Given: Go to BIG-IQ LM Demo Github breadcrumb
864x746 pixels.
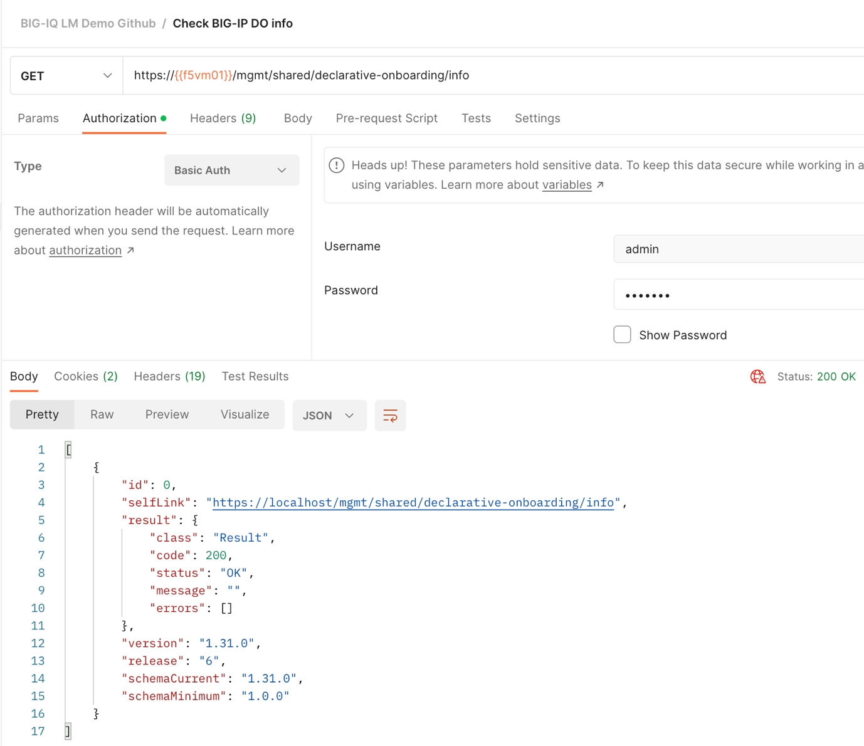Looking at the screenshot, I should (x=88, y=24).
